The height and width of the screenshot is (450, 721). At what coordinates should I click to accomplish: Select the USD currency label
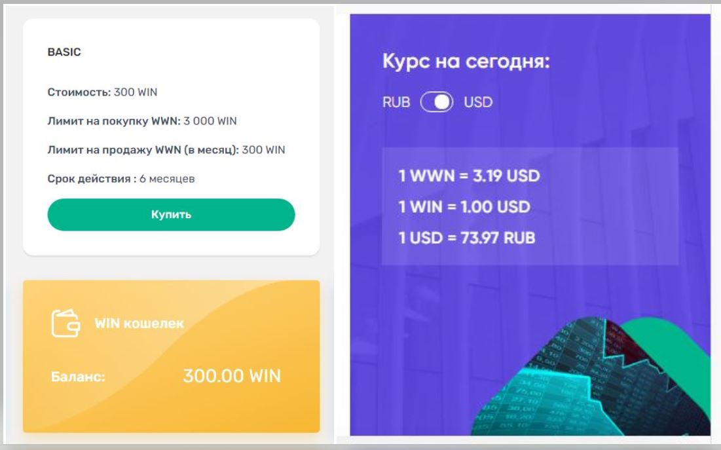pyautogui.click(x=477, y=102)
